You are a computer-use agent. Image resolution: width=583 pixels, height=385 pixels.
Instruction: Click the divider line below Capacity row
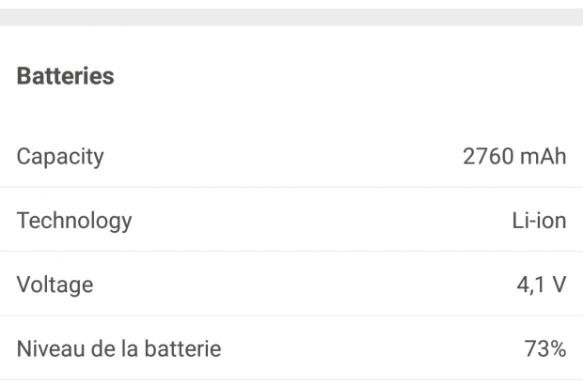click(x=291, y=187)
